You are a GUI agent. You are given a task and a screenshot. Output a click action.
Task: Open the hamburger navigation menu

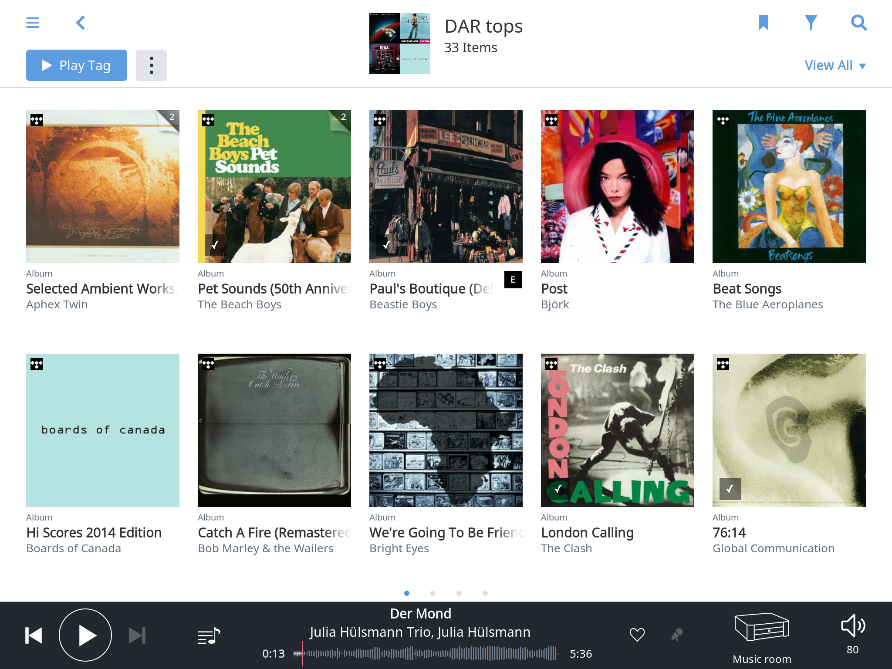click(33, 23)
